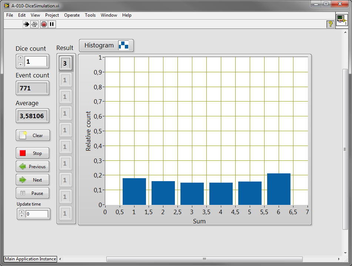Click the histogram bar at Sum 5
The height and width of the screenshot is (266, 352).
coord(250,193)
